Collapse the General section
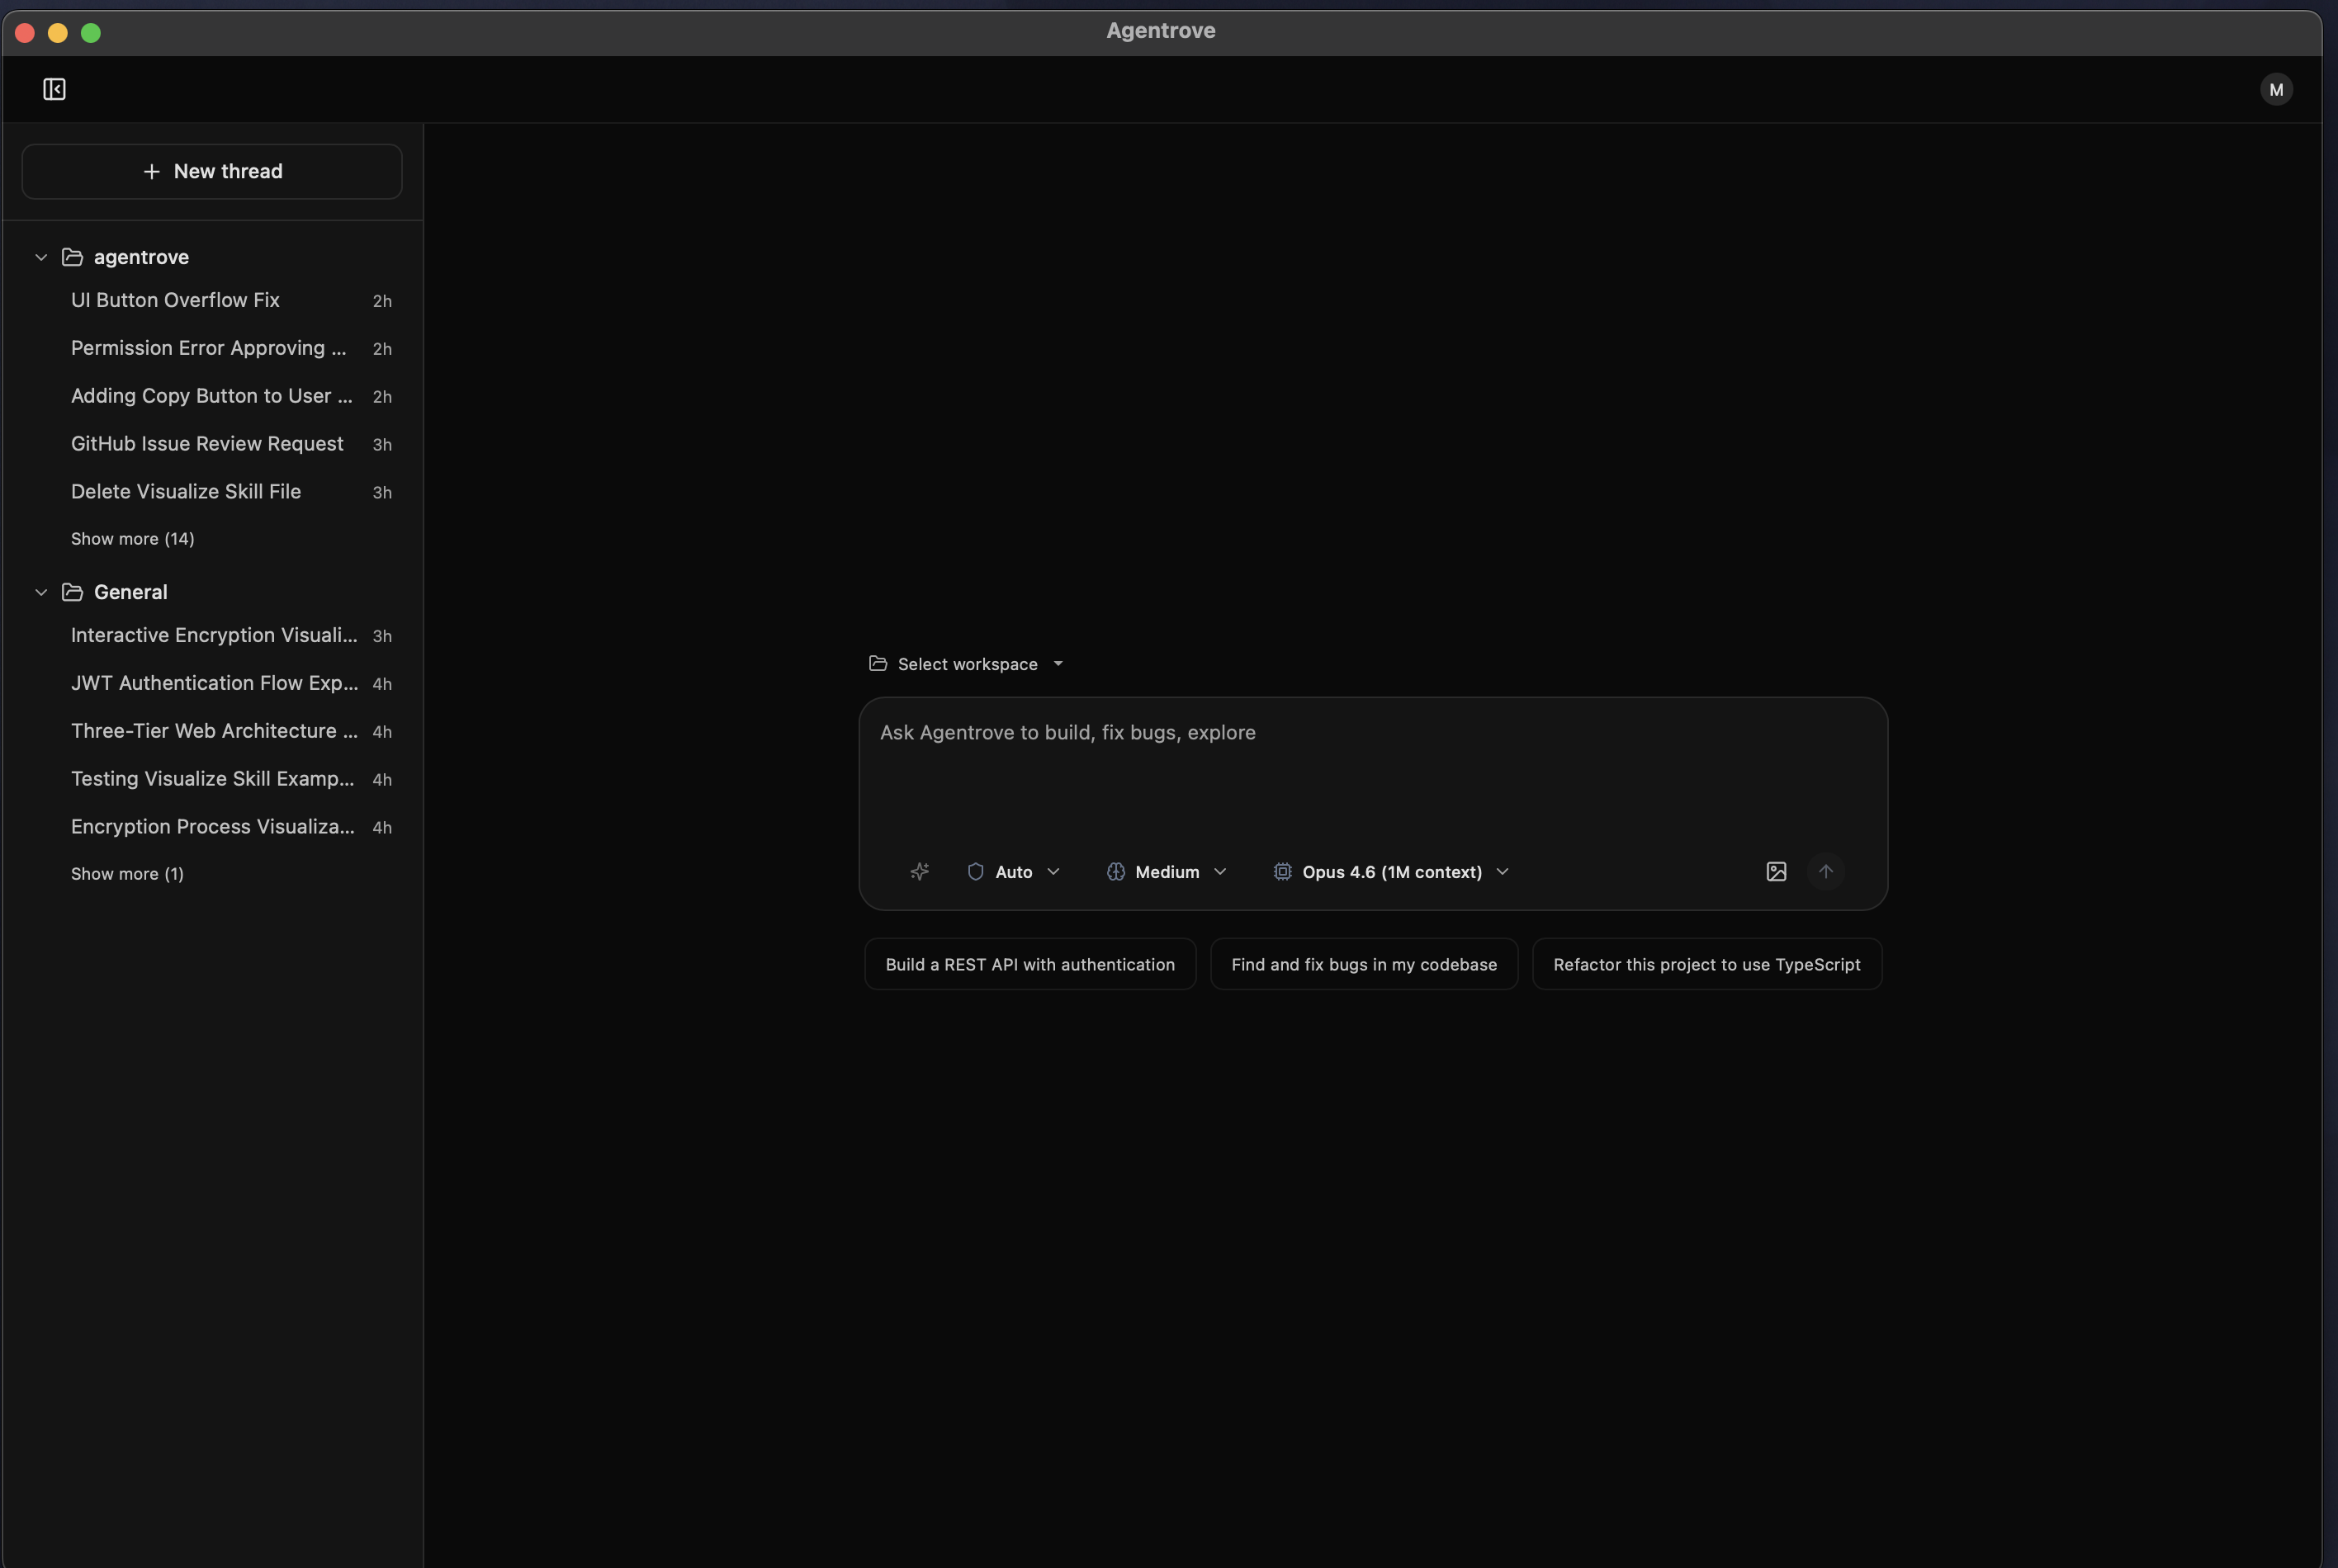This screenshot has height=1568, width=2338. [x=40, y=592]
